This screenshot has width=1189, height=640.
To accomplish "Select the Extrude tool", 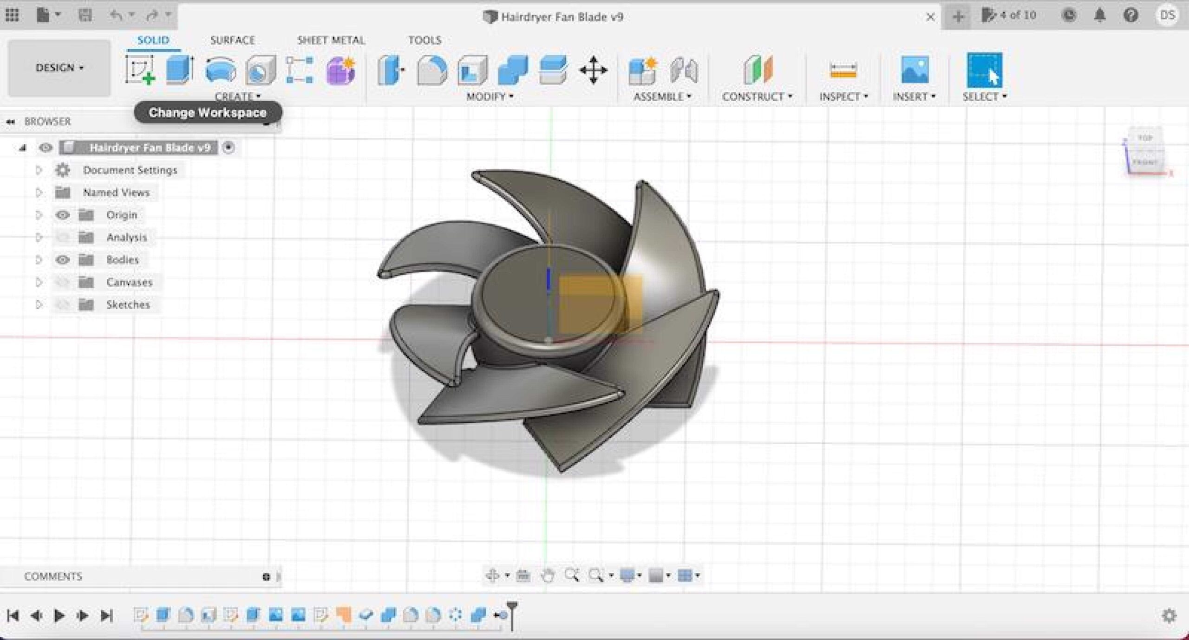I will point(180,70).
